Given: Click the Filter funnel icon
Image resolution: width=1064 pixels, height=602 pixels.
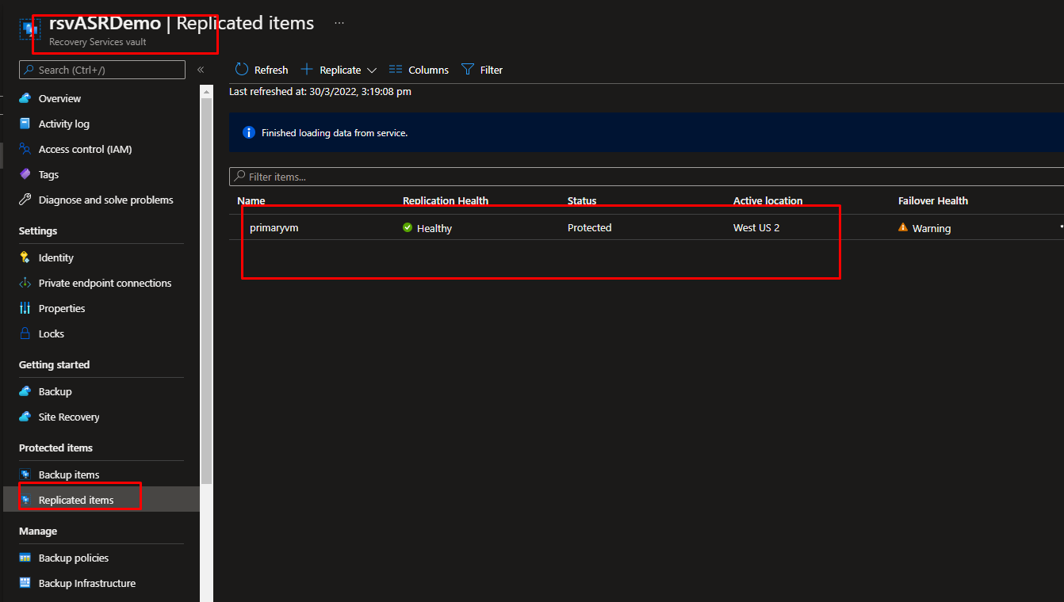Looking at the screenshot, I should click(468, 70).
